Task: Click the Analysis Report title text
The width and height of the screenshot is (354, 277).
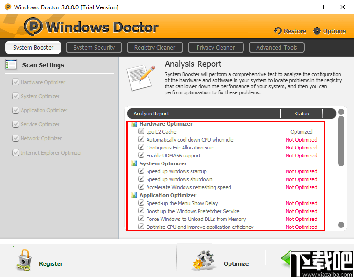Action: pyautogui.click(x=193, y=64)
